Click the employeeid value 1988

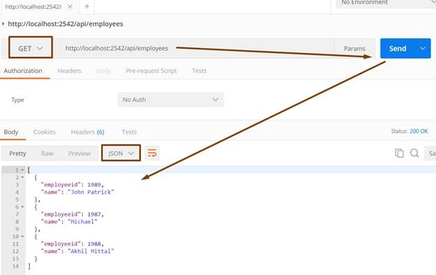pyautogui.click(x=94, y=244)
